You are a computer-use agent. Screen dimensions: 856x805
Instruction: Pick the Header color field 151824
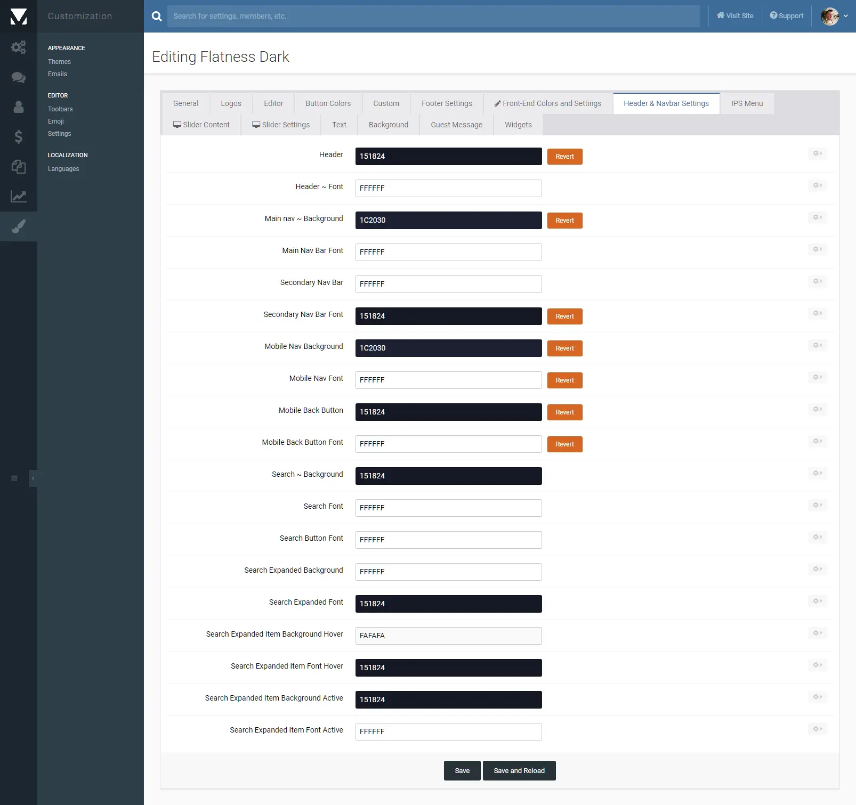[x=449, y=156]
